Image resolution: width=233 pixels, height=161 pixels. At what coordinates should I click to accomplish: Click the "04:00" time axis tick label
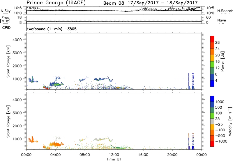[56, 155]
